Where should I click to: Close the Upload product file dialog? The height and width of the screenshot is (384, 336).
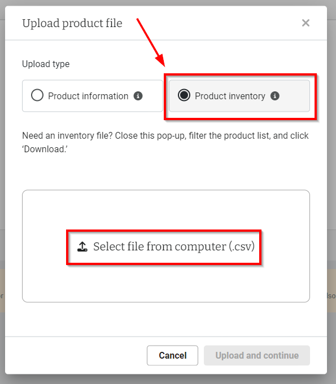(x=306, y=23)
